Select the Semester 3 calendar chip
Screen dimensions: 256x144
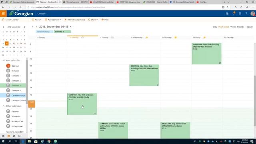[62, 32]
